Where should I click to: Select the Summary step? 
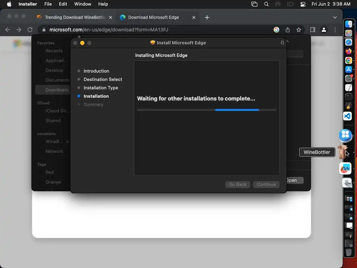click(93, 105)
